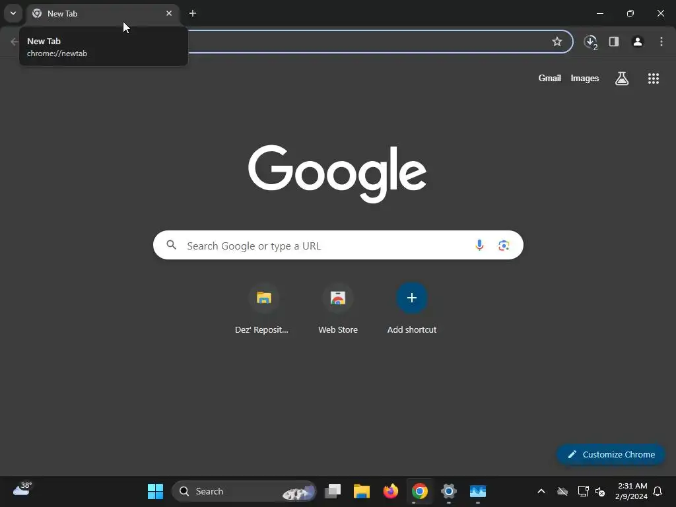
Task: Open network display tray icon
Action: click(583, 491)
